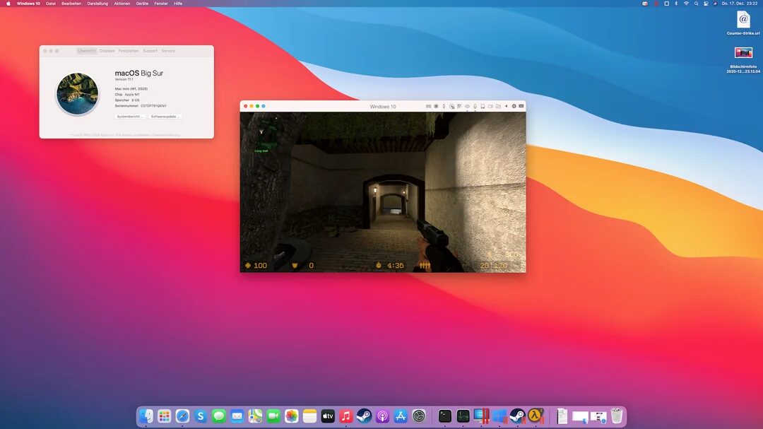The image size is (763, 429).
Task: Open the Parallels settings gear icon
Action: (514, 106)
